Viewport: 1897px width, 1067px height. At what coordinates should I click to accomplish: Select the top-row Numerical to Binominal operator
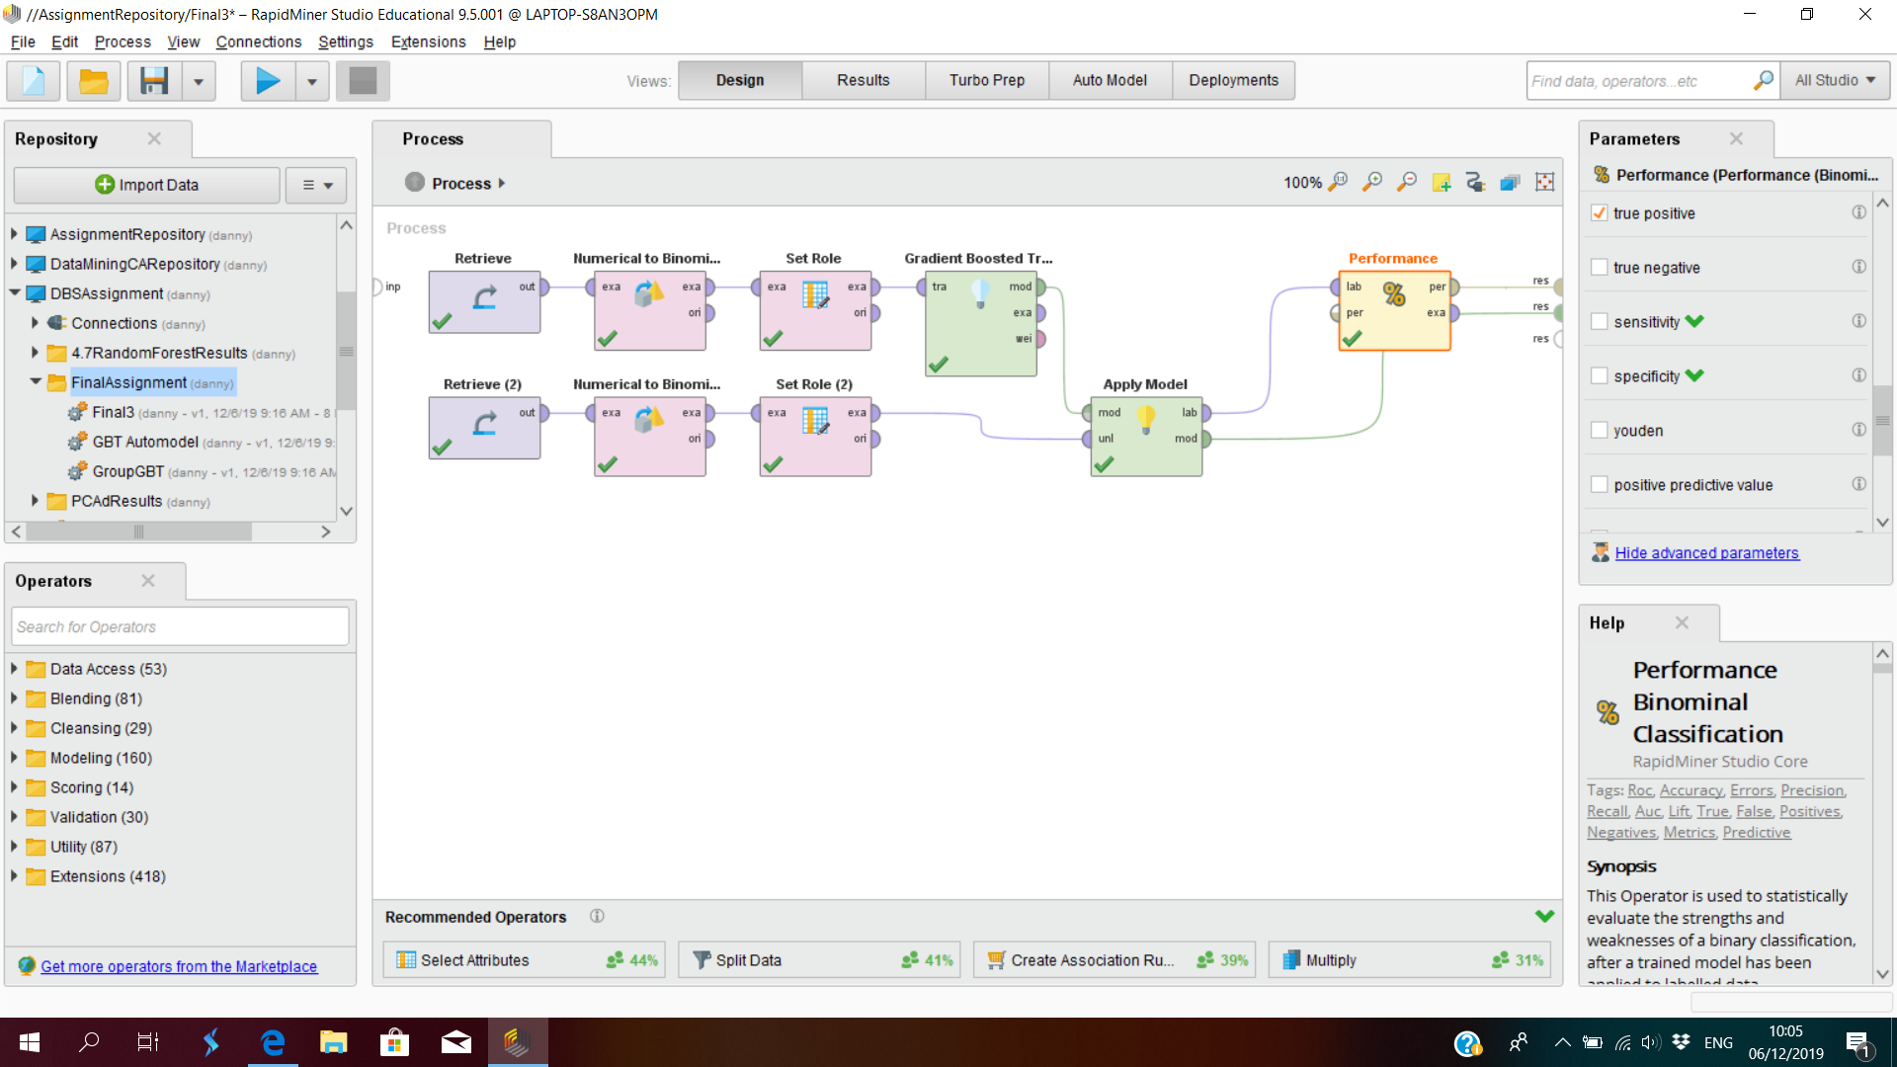(650, 310)
